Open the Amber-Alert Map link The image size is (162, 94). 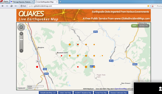pyautogui.click(x=65, y=93)
